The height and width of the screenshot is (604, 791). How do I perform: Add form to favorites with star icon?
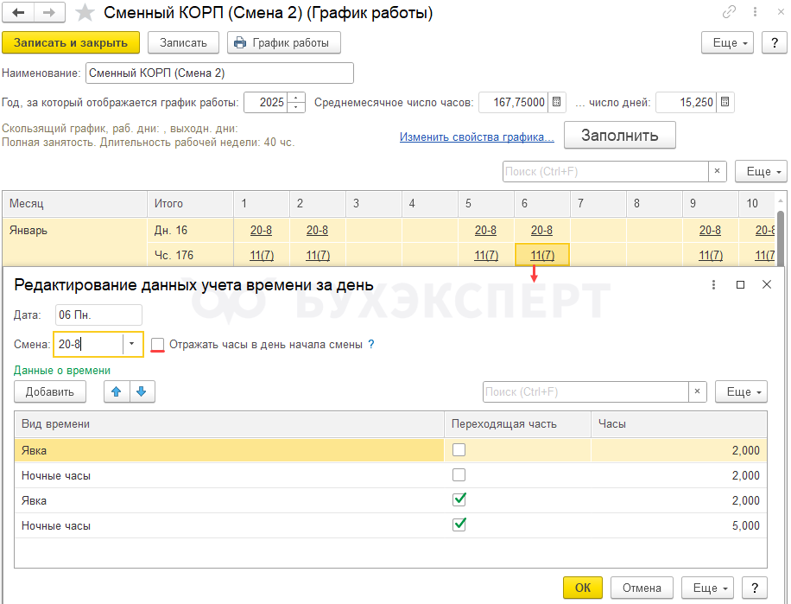85,13
